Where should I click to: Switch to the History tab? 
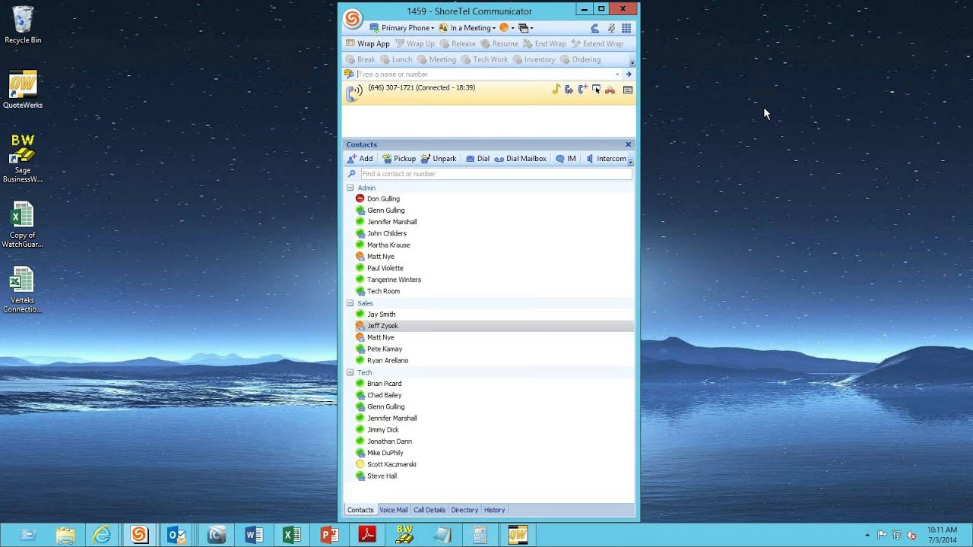[x=494, y=510]
